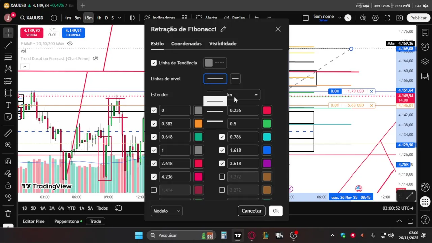Image resolution: width=432 pixels, height=243 pixels.
Task: Open the candlestick chart type selector
Action: point(132,18)
